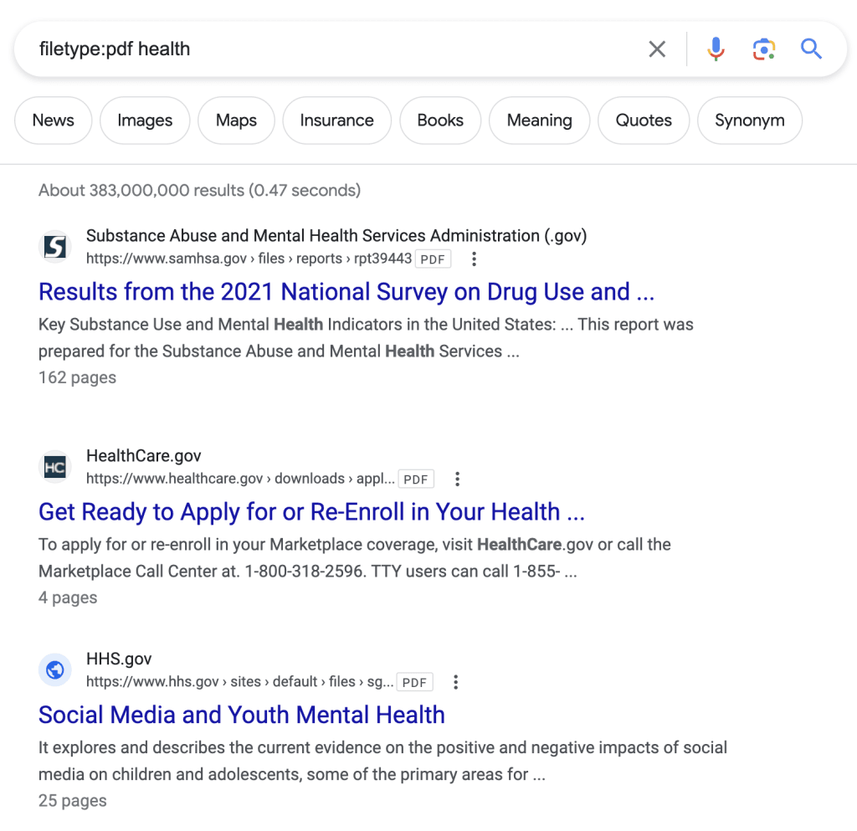The height and width of the screenshot is (831, 857).
Task: Click the HHS.gov globe favicon
Action: click(55, 669)
